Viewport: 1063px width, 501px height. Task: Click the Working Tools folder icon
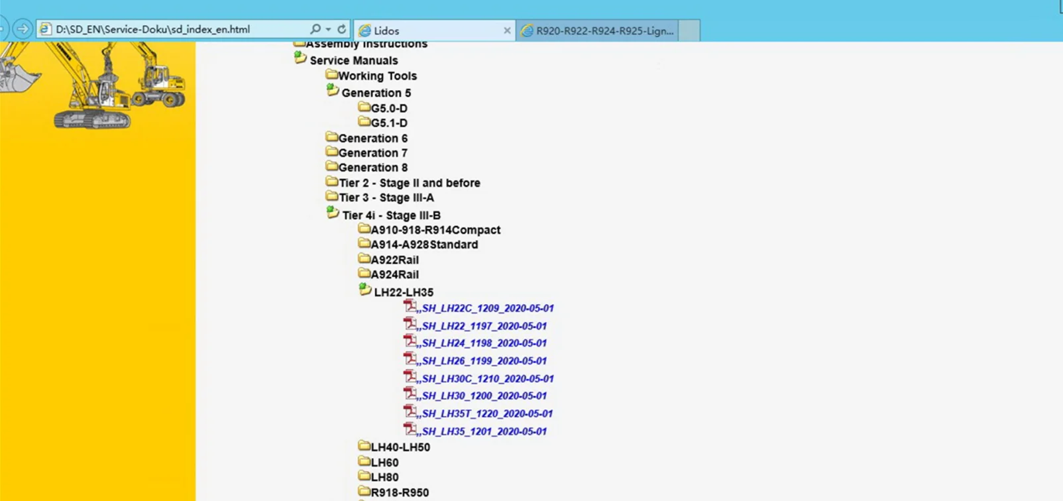click(x=331, y=75)
